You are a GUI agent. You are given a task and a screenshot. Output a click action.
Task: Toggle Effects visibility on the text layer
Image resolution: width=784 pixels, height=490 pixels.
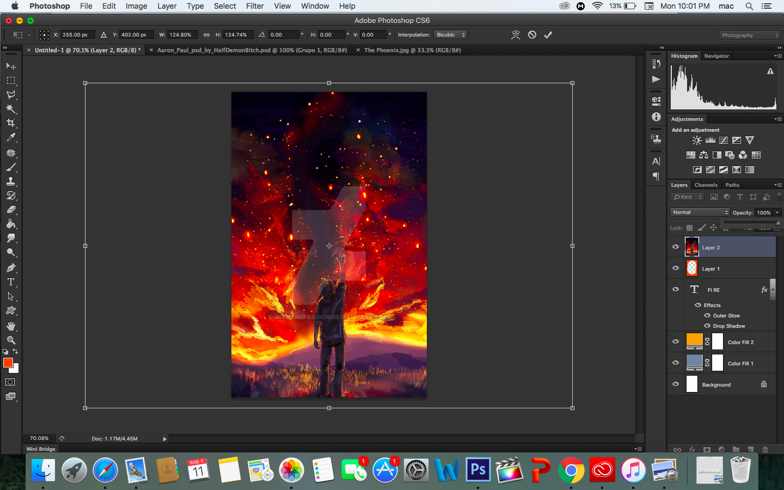pos(698,305)
